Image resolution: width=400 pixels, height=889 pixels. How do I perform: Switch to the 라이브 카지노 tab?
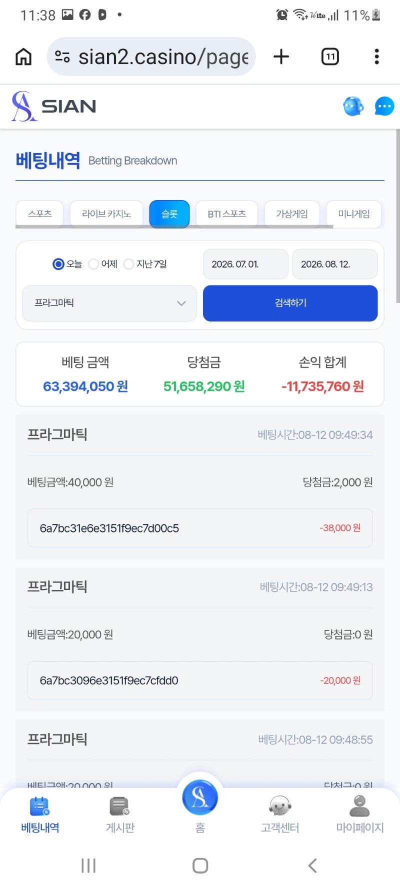pos(106,214)
